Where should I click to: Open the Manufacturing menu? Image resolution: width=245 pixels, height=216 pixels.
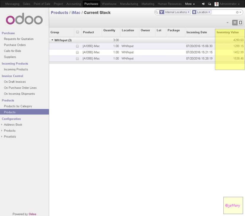129,4
